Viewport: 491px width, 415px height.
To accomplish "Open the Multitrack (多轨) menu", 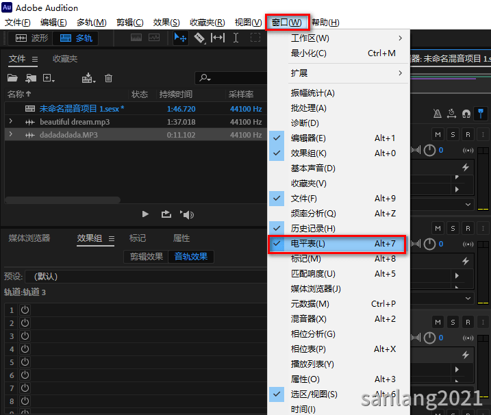I will coord(92,23).
